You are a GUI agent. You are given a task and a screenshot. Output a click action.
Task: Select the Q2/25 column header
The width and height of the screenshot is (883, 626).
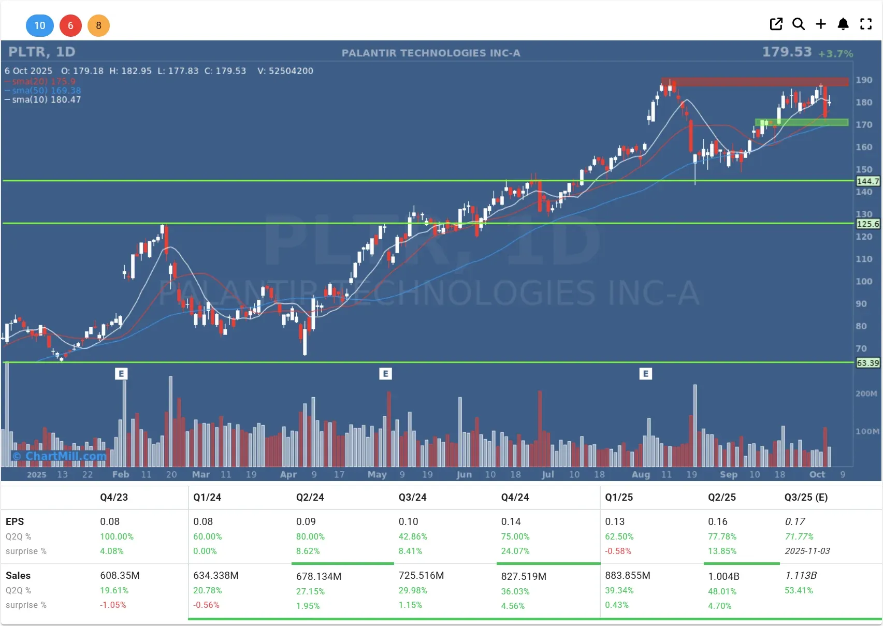721,497
